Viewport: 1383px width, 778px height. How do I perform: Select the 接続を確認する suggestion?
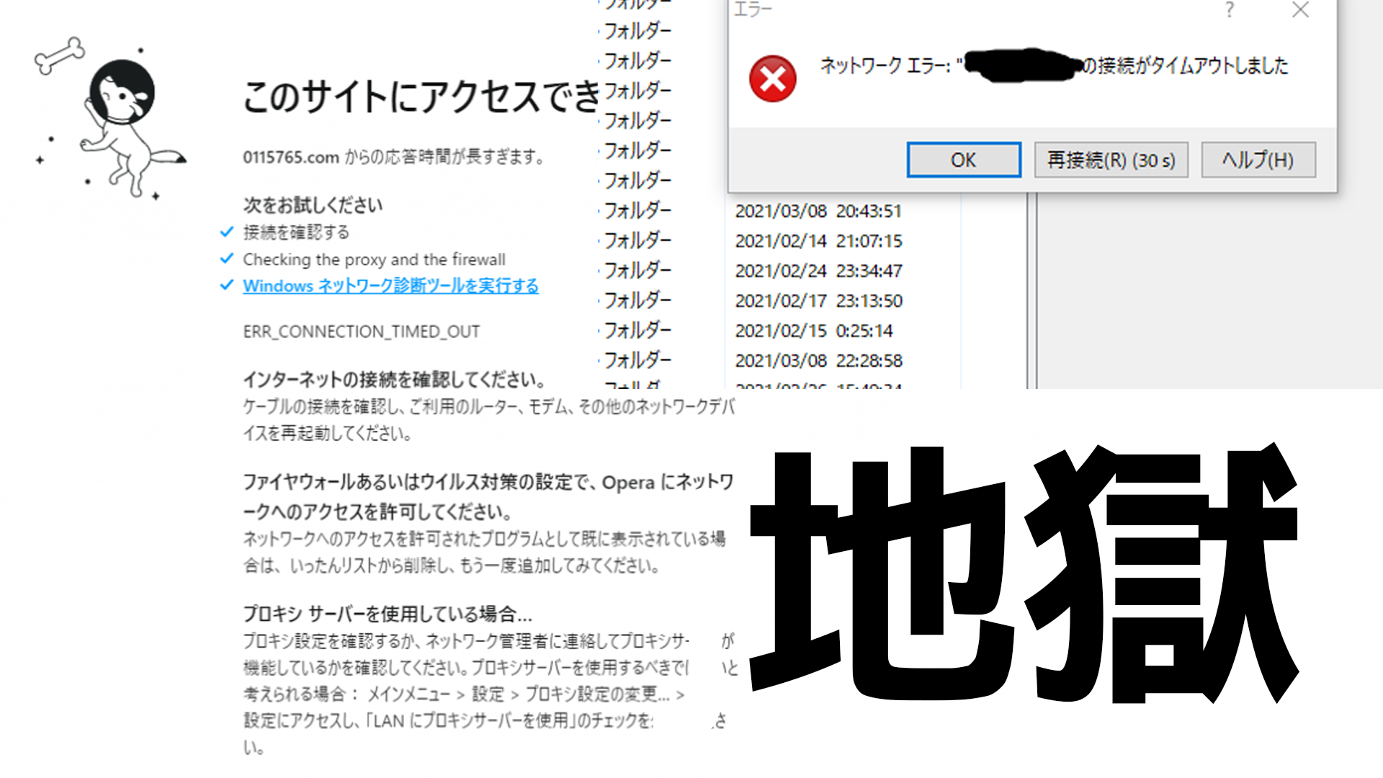296,232
